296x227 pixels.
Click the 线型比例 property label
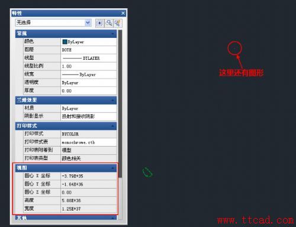(34, 66)
